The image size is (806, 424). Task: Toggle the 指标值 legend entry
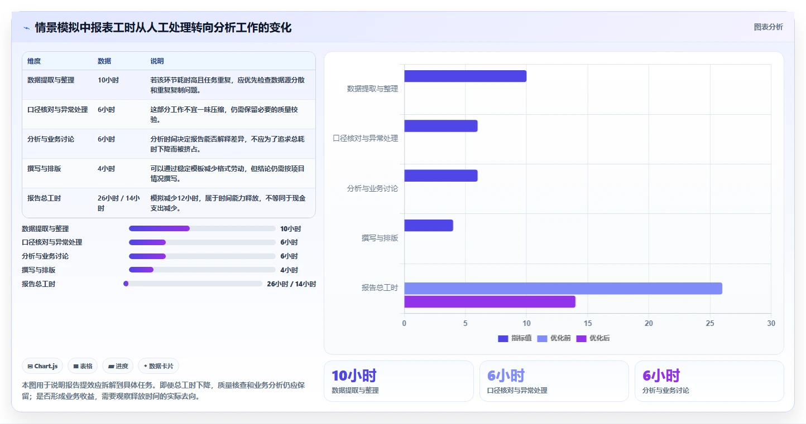[x=514, y=338]
